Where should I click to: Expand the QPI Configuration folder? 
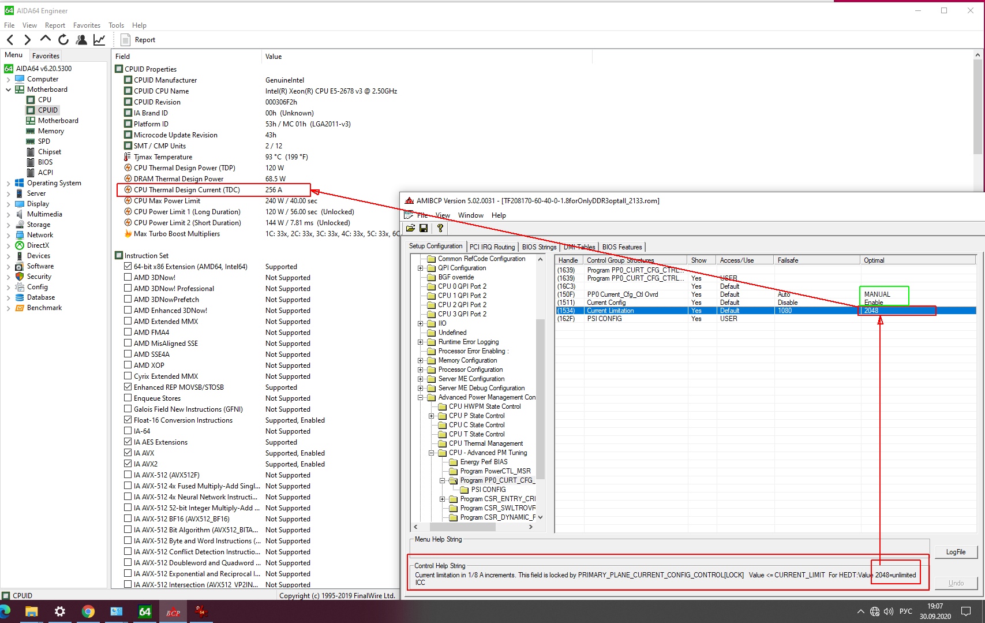[x=421, y=268]
